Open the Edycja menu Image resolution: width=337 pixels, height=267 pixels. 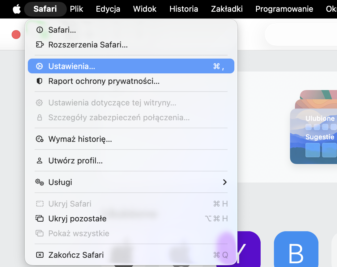108,9
